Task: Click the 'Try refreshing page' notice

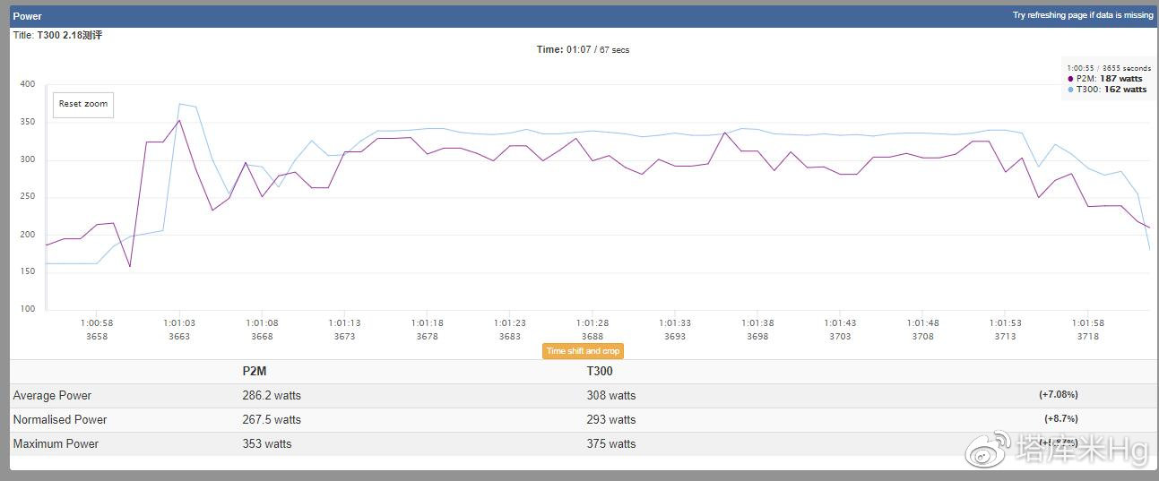Action: point(1082,15)
